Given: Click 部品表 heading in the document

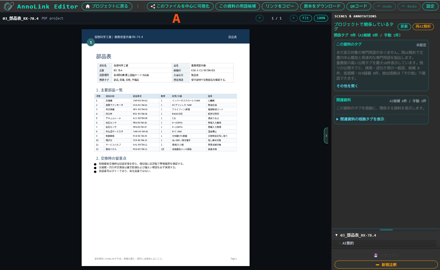Looking at the screenshot, I should (x=104, y=57).
